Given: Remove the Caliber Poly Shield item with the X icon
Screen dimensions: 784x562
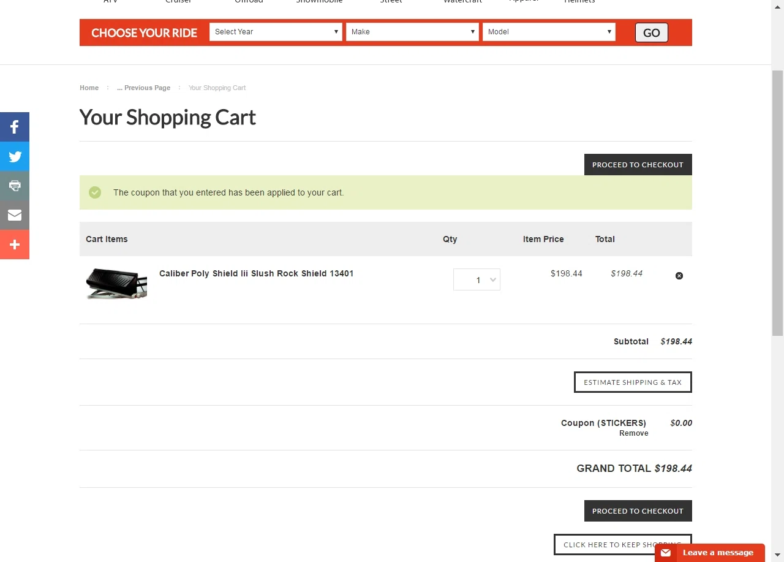Looking at the screenshot, I should point(679,276).
